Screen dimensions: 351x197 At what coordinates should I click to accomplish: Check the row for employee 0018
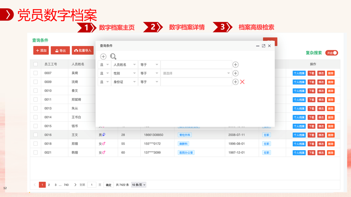36,144
